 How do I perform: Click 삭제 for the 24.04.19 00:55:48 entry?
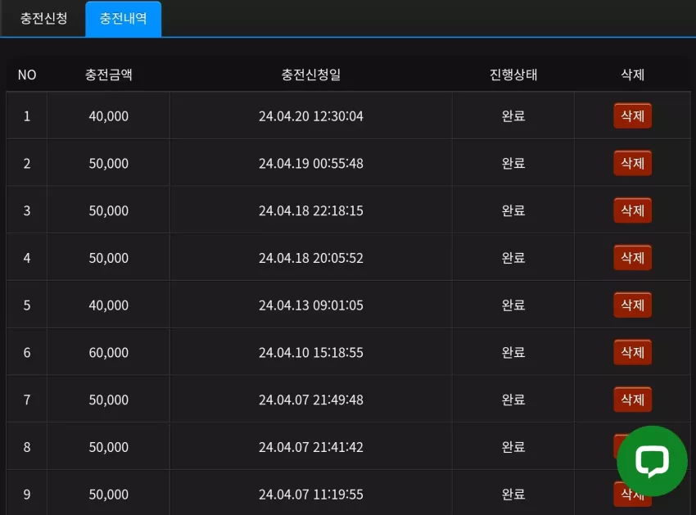[632, 164]
